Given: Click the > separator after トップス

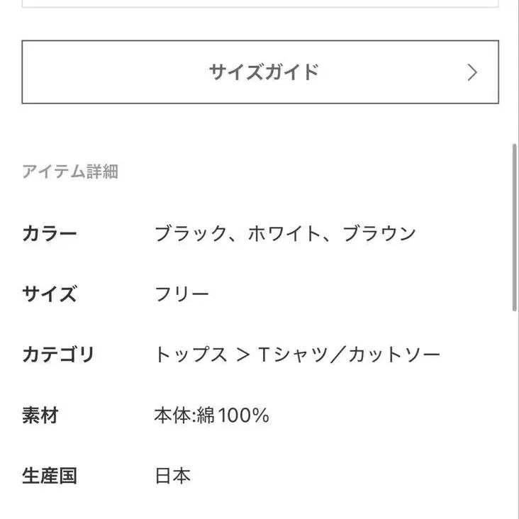Looking at the screenshot, I should coord(242,355).
